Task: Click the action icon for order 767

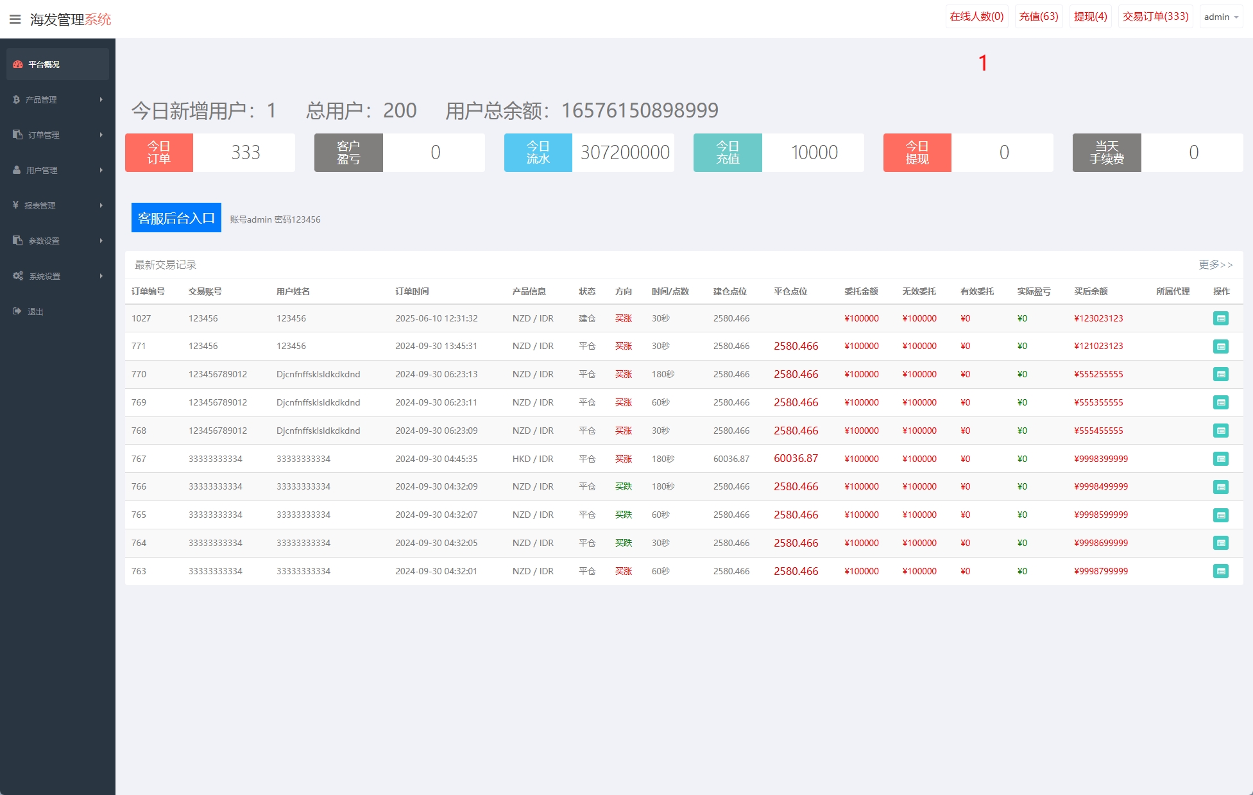Action: (x=1220, y=459)
